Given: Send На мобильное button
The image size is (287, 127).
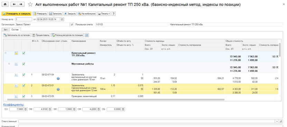Looking at the screenshot, I should [87, 14].
